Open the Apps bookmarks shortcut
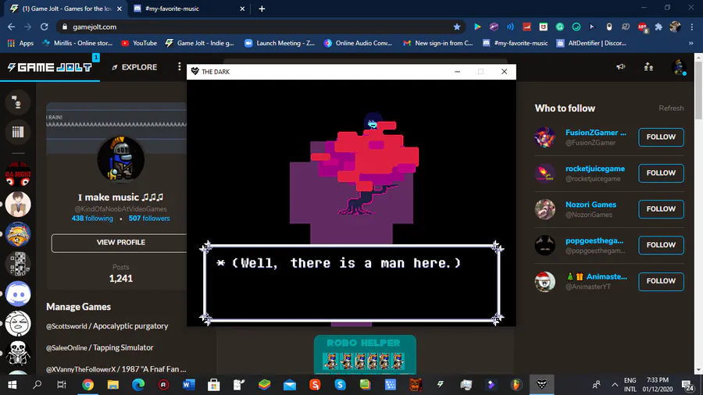This screenshot has width=703, height=395. [x=20, y=43]
